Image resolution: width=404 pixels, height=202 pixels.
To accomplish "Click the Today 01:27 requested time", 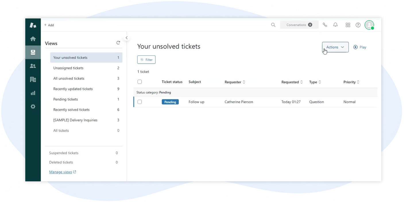I will (291, 102).
